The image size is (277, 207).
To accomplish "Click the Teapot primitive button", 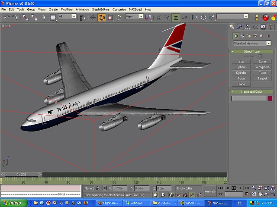I will pyautogui.click(x=262, y=78).
